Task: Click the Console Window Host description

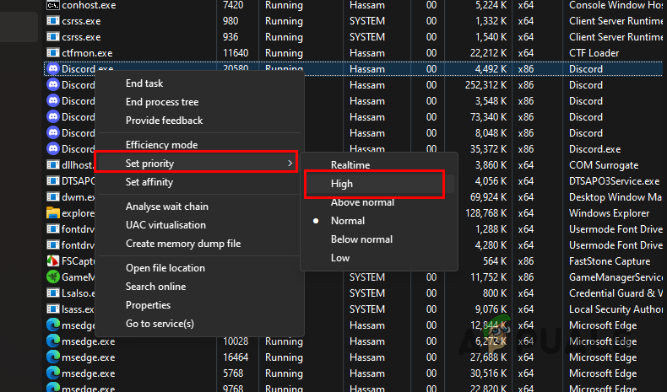Action: [x=616, y=6]
